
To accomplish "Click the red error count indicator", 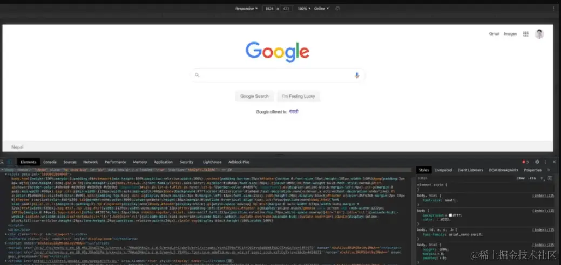I will [x=525, y=162].
